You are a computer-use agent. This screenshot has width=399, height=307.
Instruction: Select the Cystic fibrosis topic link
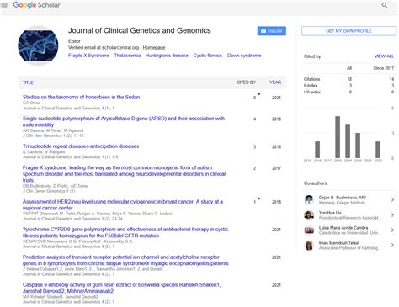(x=208, y=56)
